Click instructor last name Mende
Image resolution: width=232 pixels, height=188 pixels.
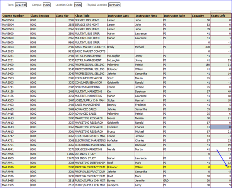coord(111,149)
